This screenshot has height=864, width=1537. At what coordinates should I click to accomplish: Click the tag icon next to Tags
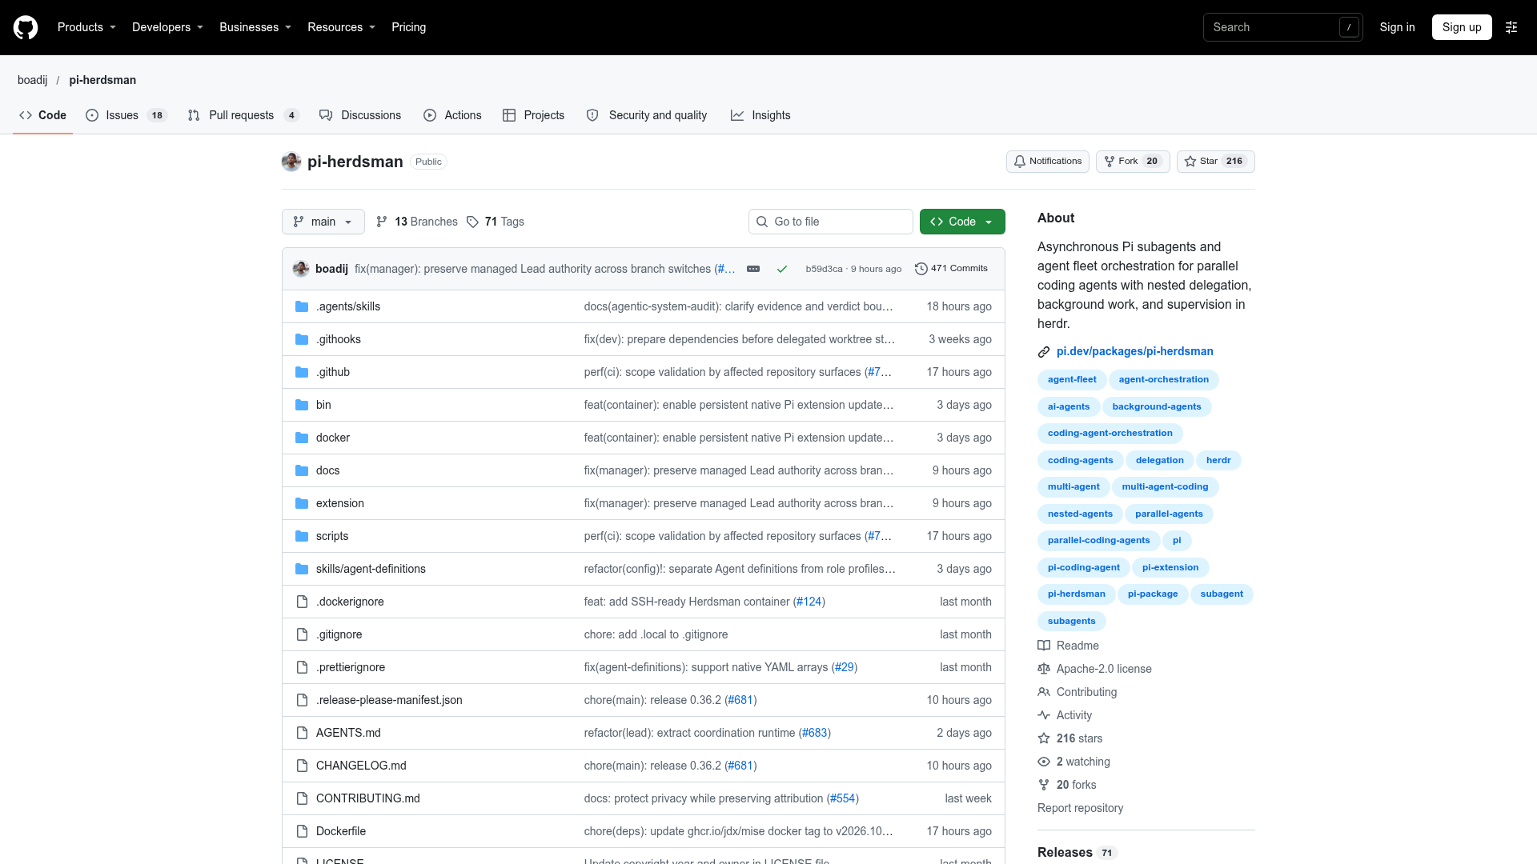point(472,222)
